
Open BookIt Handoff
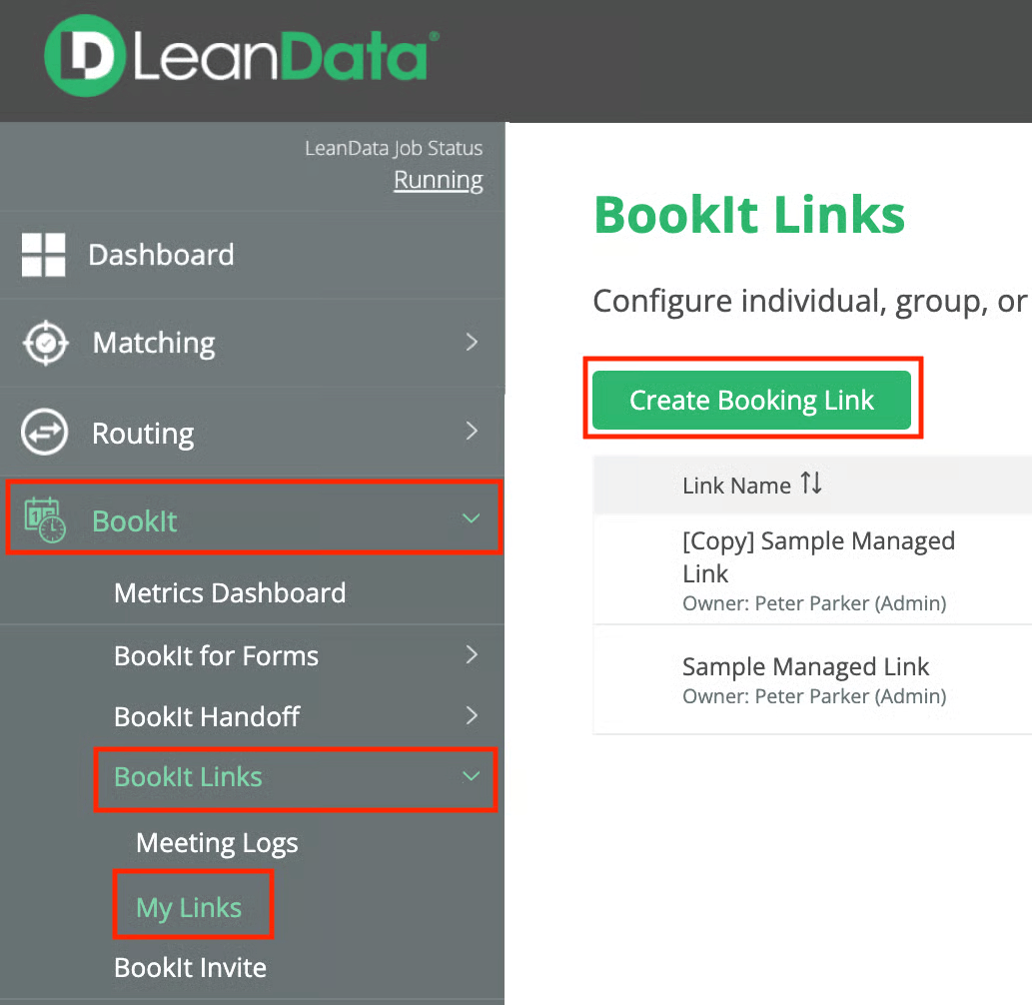207,716
